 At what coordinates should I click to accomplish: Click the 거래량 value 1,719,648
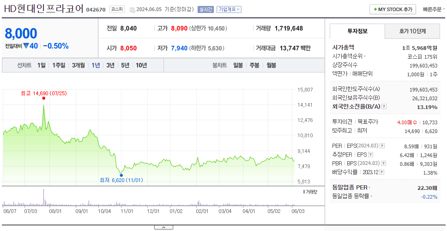(289, 28)
